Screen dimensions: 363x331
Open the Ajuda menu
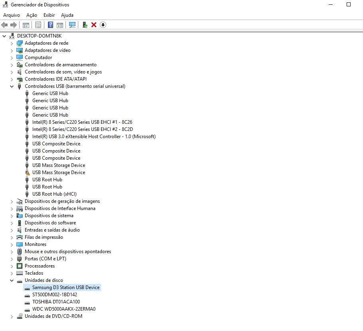[x=67, y=15]
